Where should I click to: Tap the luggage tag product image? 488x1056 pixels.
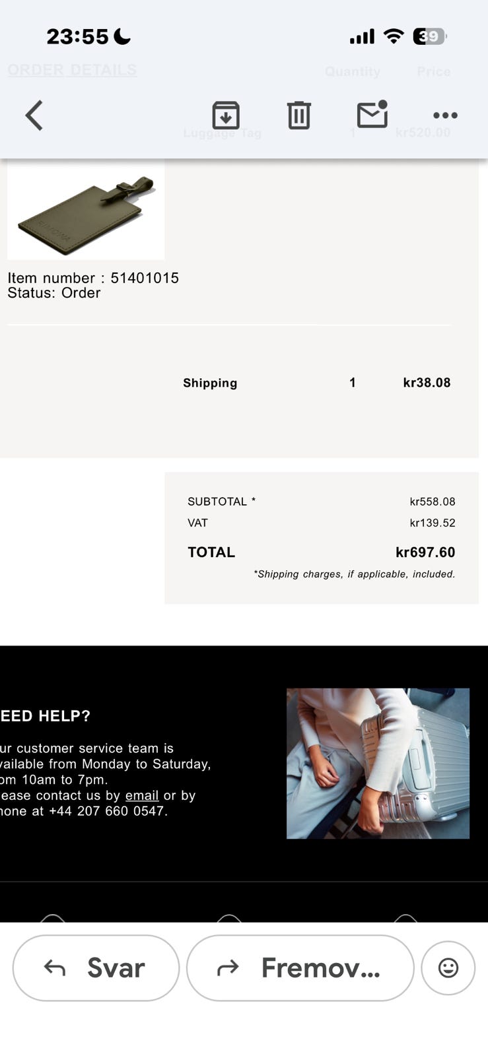tap(86, 210)
